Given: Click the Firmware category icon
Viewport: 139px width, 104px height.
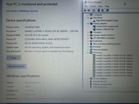Looking at the screenshot, I should click(x=91, y=32).
